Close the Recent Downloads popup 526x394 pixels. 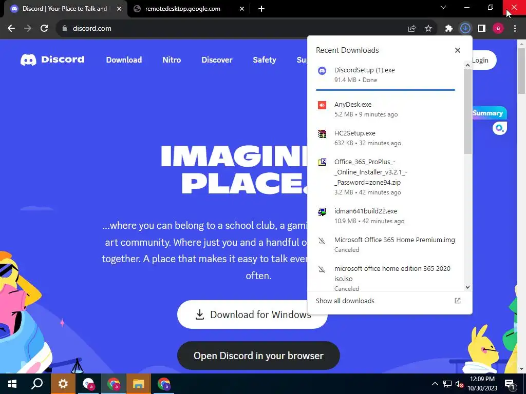click(x=458, y=50)
